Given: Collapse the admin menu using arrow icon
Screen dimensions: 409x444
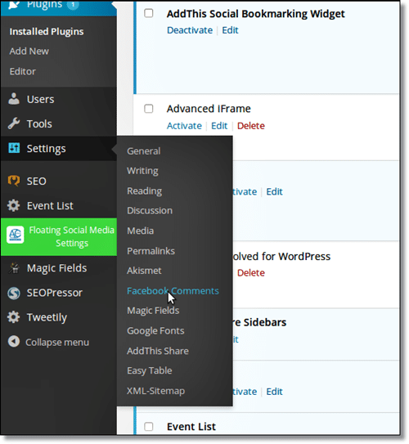Looking at the screenshot, I should 14,342.
